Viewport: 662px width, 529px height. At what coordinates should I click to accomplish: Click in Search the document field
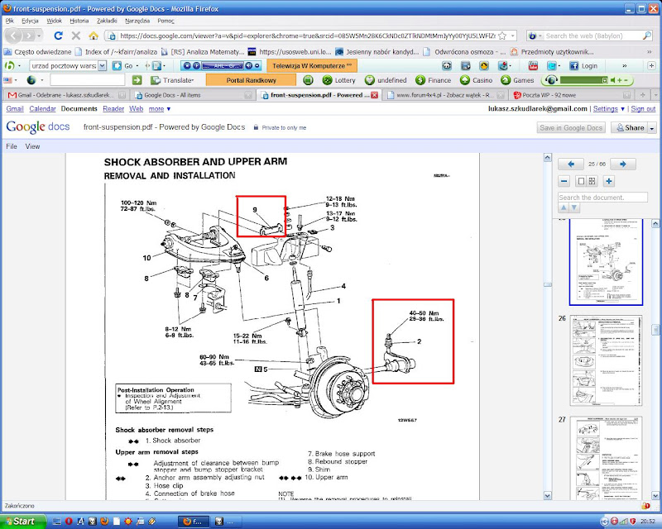(602, 198)
